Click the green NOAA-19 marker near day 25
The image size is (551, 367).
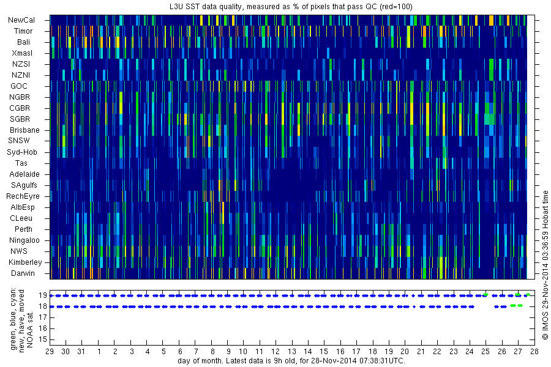pyautogui.click(x=485, y=295)
